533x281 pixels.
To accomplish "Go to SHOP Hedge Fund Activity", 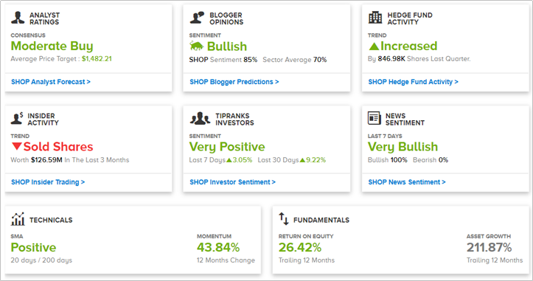I will 413,82.
